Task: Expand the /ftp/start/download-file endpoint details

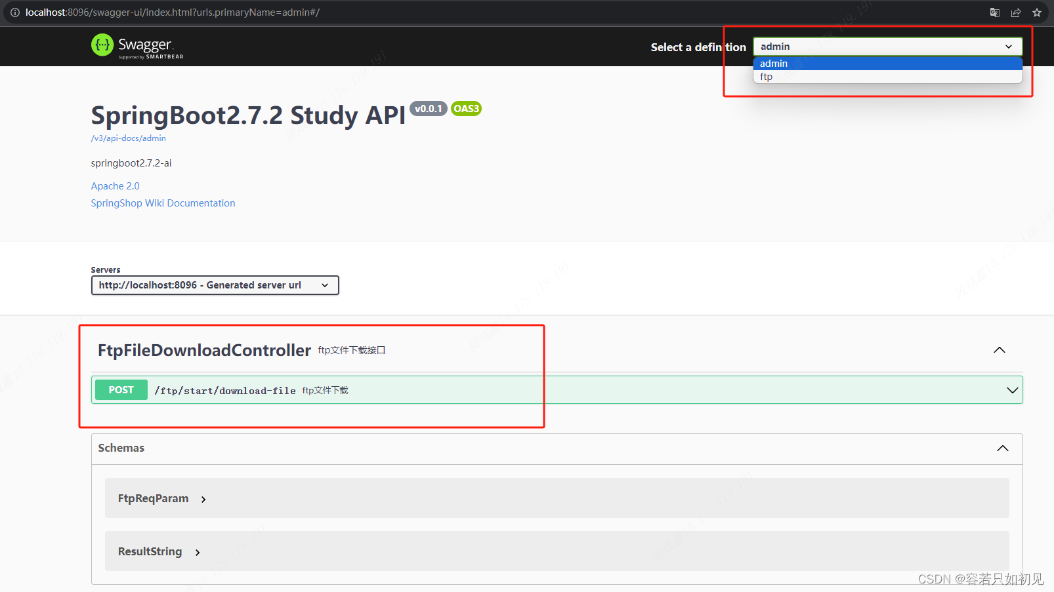Action: 1011,389
